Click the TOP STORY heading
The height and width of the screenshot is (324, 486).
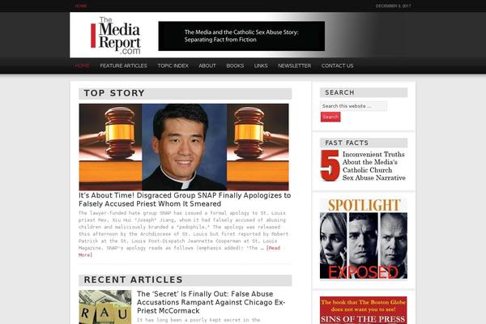(x=114, y=93)
